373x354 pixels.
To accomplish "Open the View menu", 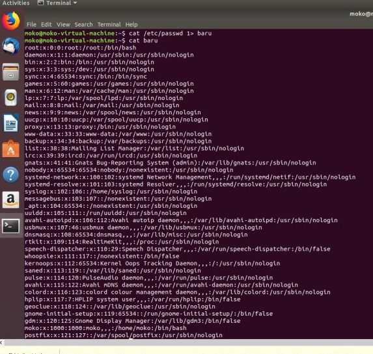I will [63, 25].
